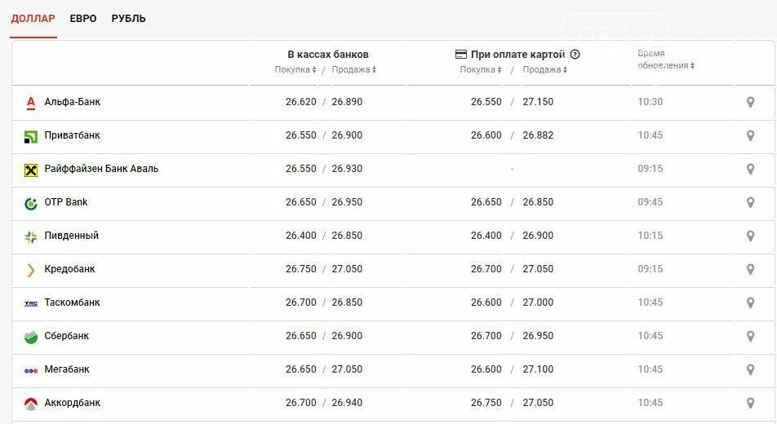Sort by Покупка under При оплате картой
777x424 pixels.
pyautogui.click(x=481, y=70)
